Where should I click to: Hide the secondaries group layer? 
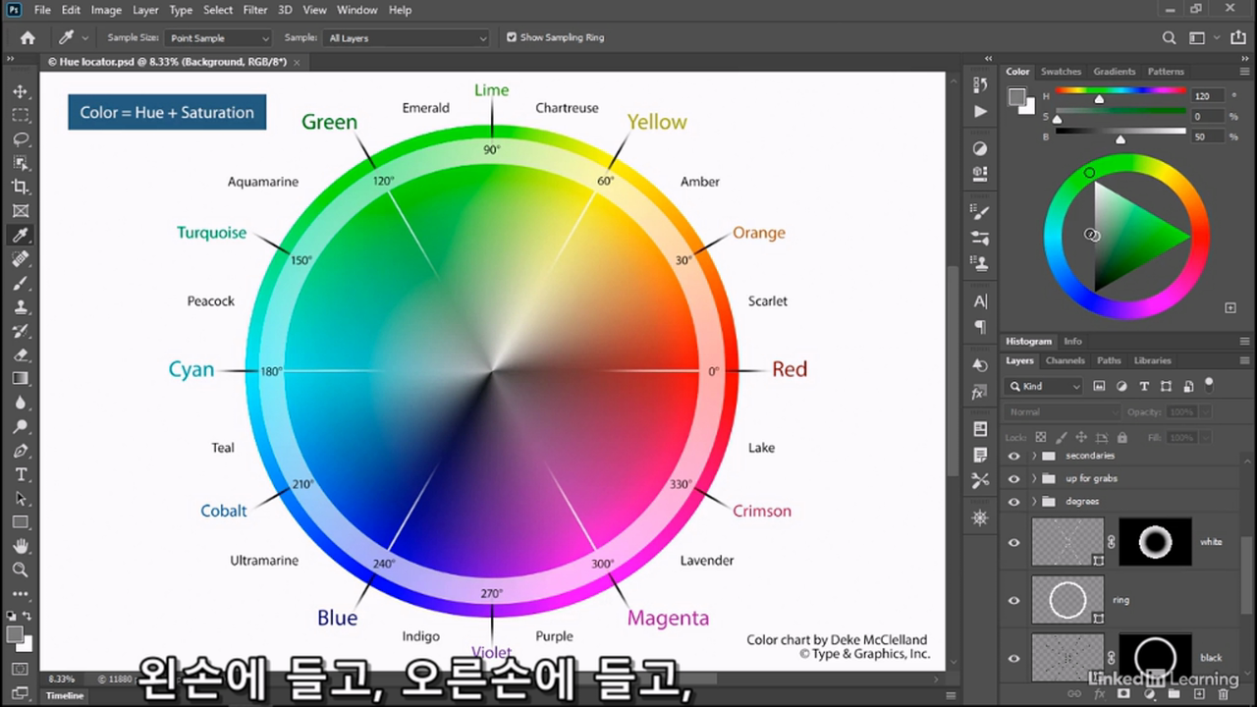click(1014, 456)
